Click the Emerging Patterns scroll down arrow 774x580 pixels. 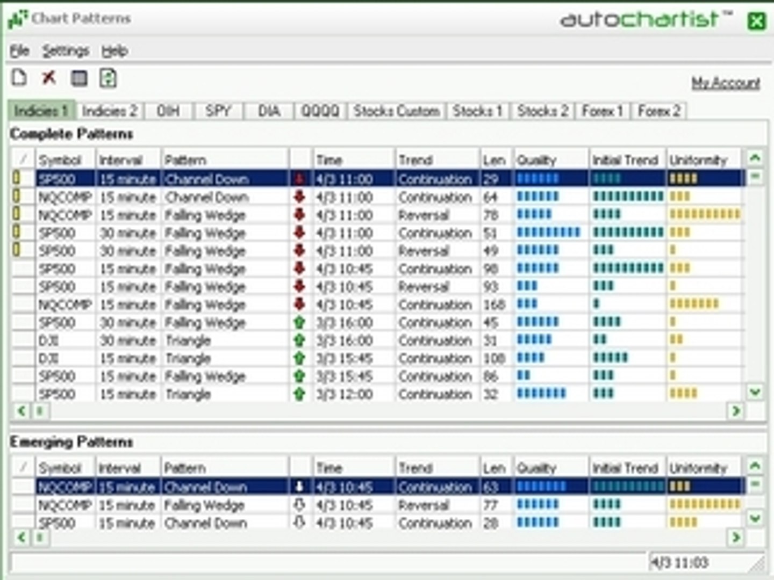[x=755, y=518]
